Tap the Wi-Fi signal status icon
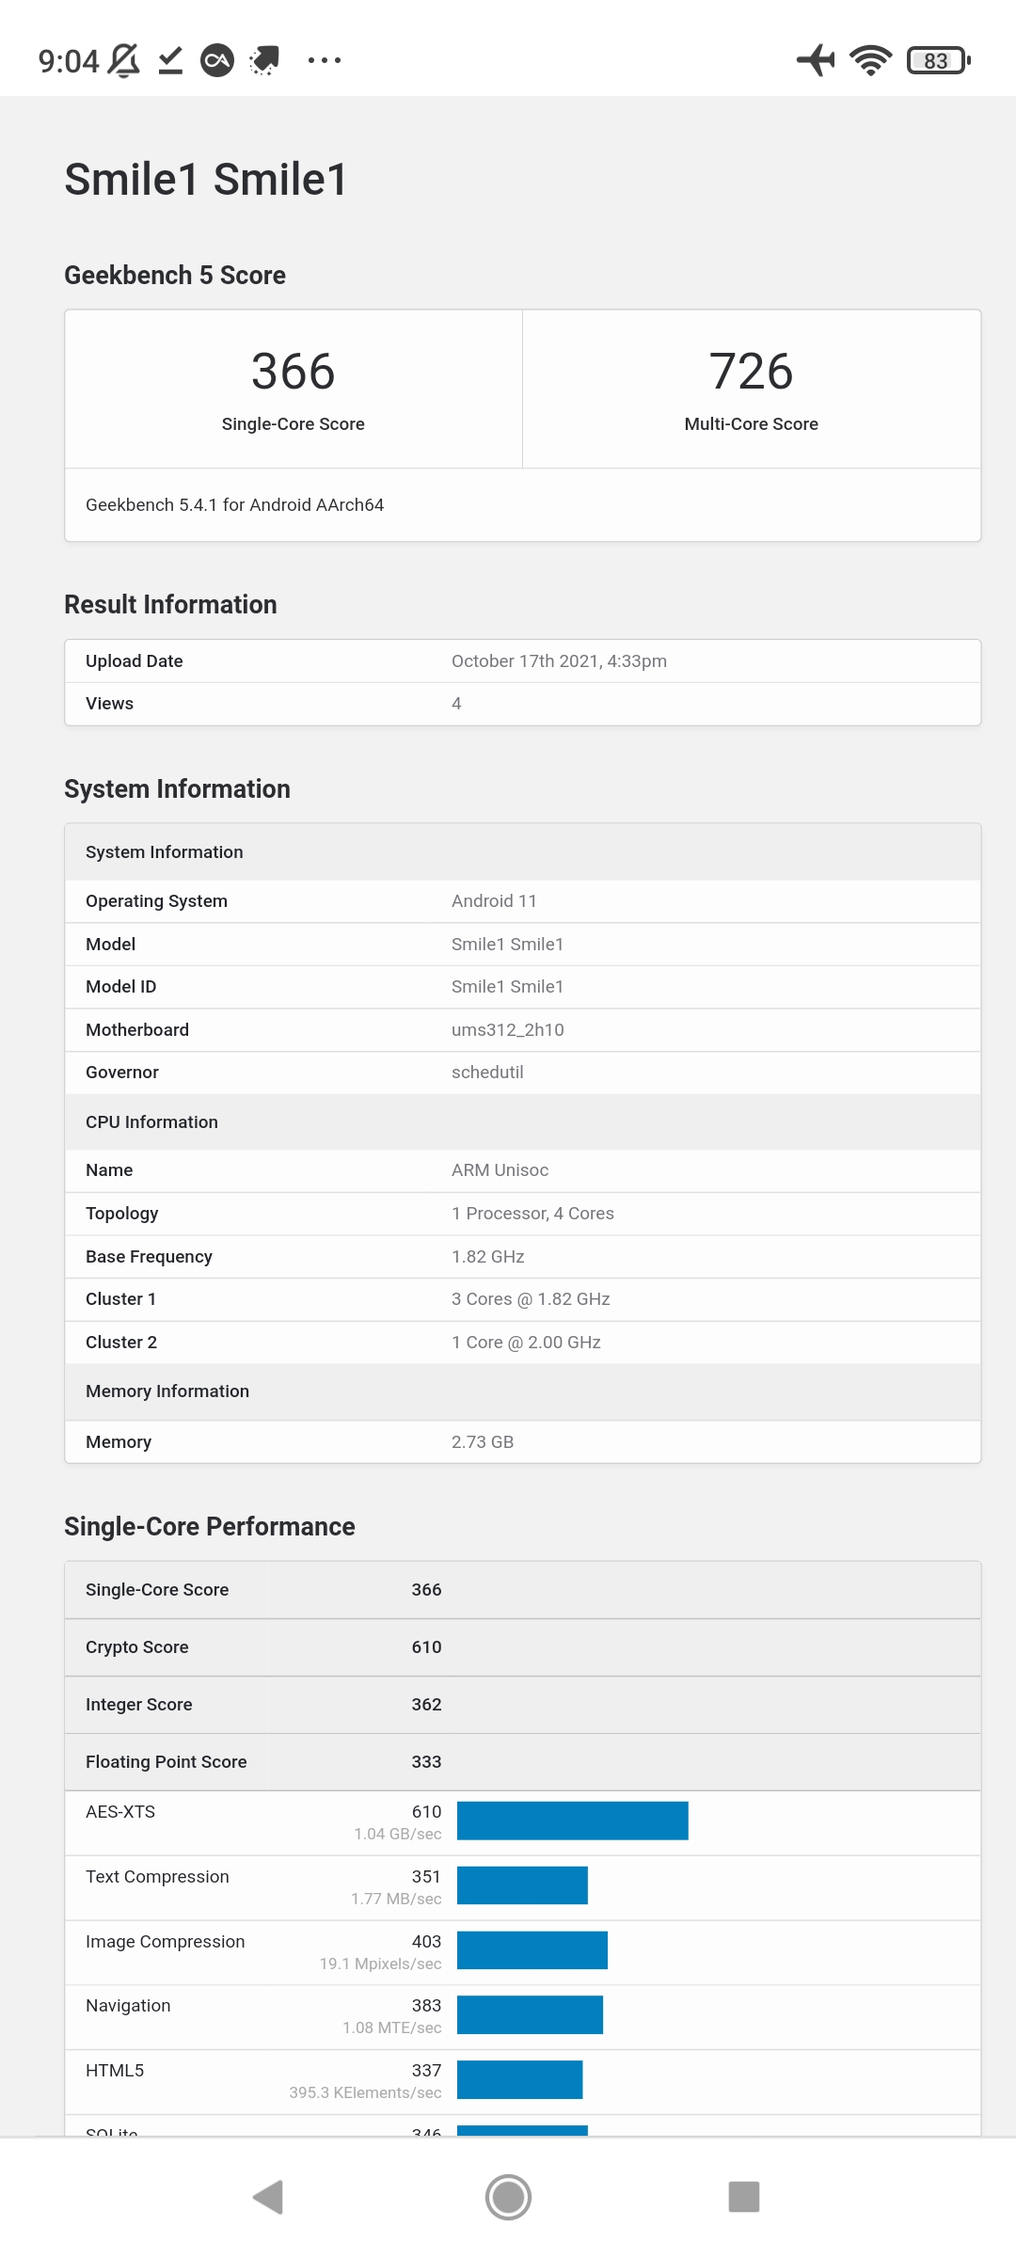Image resolution: width=1016 pixels, height=2258 pixels. [x=871, y=60]
